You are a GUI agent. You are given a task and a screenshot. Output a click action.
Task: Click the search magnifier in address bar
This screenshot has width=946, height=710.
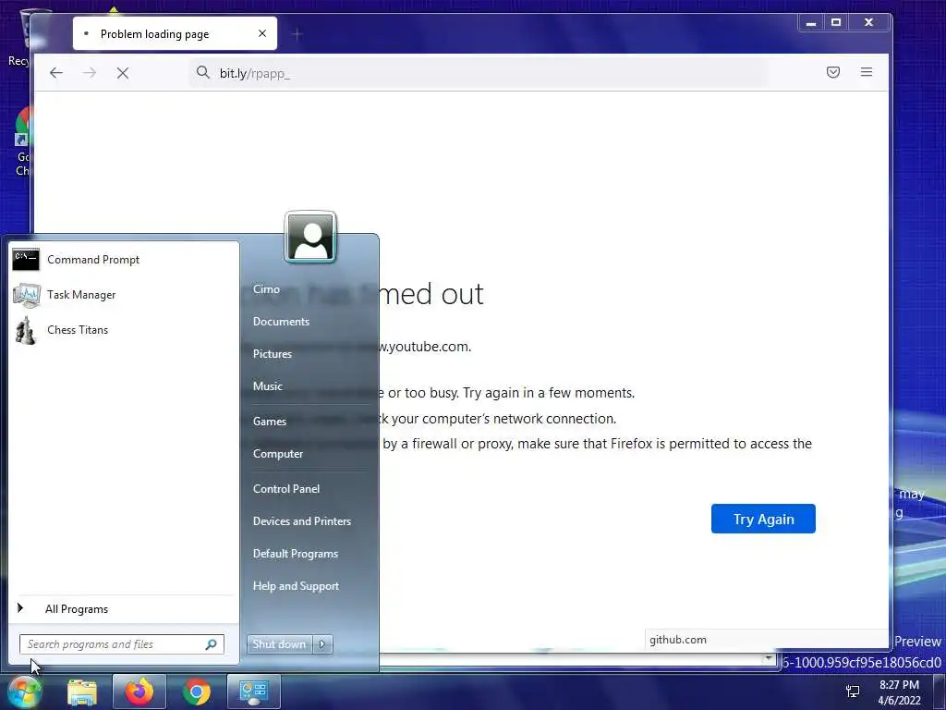[202, 72]
